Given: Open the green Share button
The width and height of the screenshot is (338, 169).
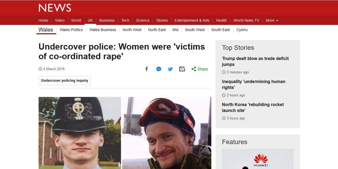Looking at the screenshot, I should click(x=200, y=69).
